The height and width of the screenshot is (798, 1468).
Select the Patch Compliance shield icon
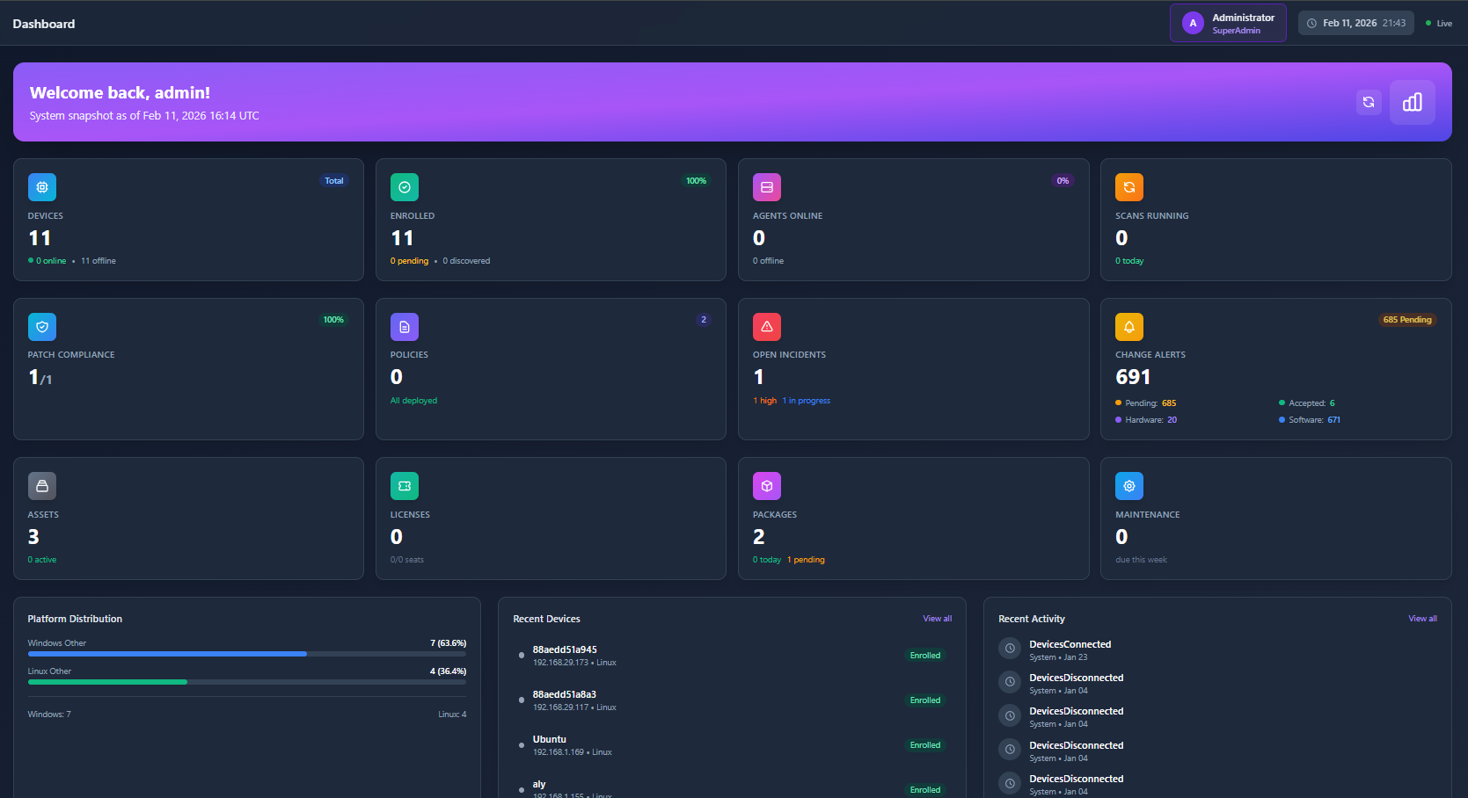[42, 326]
